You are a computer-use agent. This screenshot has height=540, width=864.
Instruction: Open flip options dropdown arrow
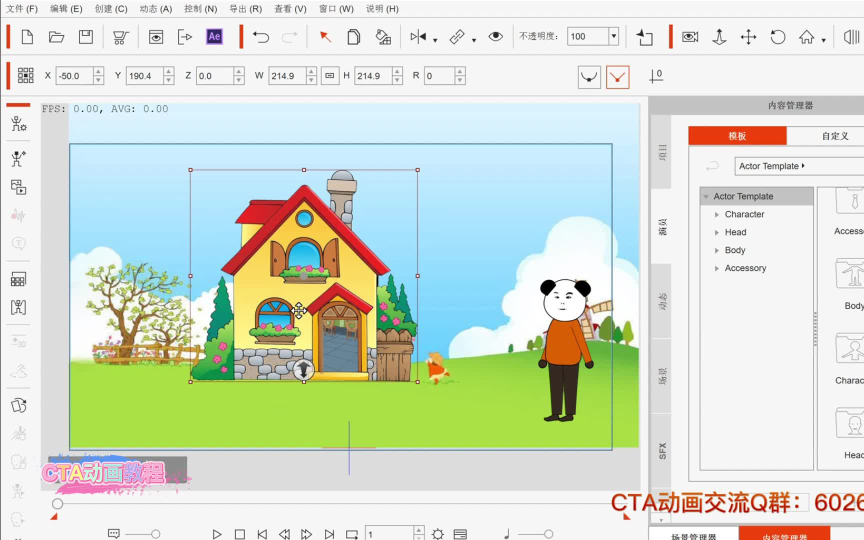click(435, 40)
